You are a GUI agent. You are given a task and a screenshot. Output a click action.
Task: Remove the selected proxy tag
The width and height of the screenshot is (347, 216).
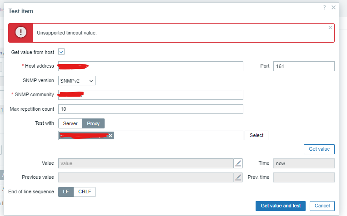[x=111, y=136]
